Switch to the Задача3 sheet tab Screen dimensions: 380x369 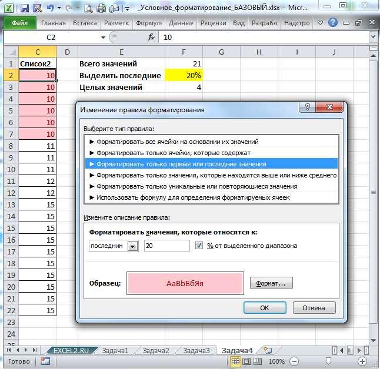click(x=196, y=350)
